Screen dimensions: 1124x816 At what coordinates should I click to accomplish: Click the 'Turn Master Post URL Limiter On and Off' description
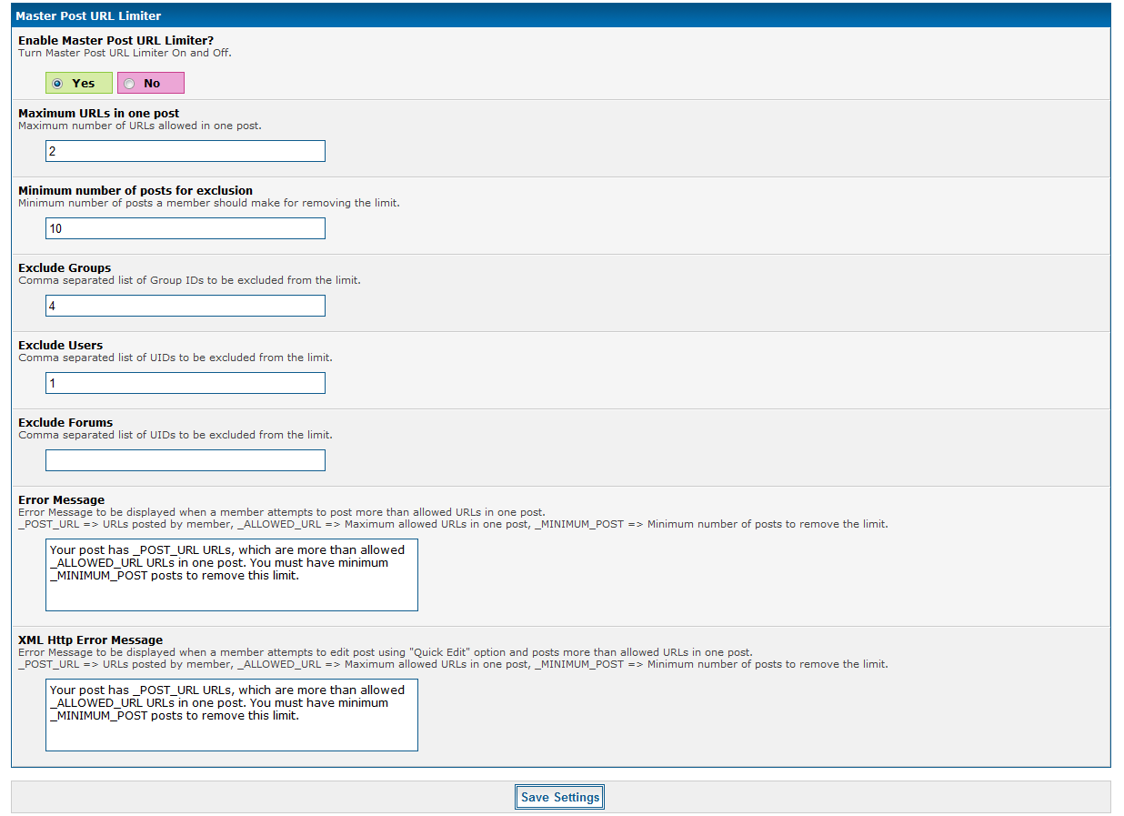[x=125, y=53]
